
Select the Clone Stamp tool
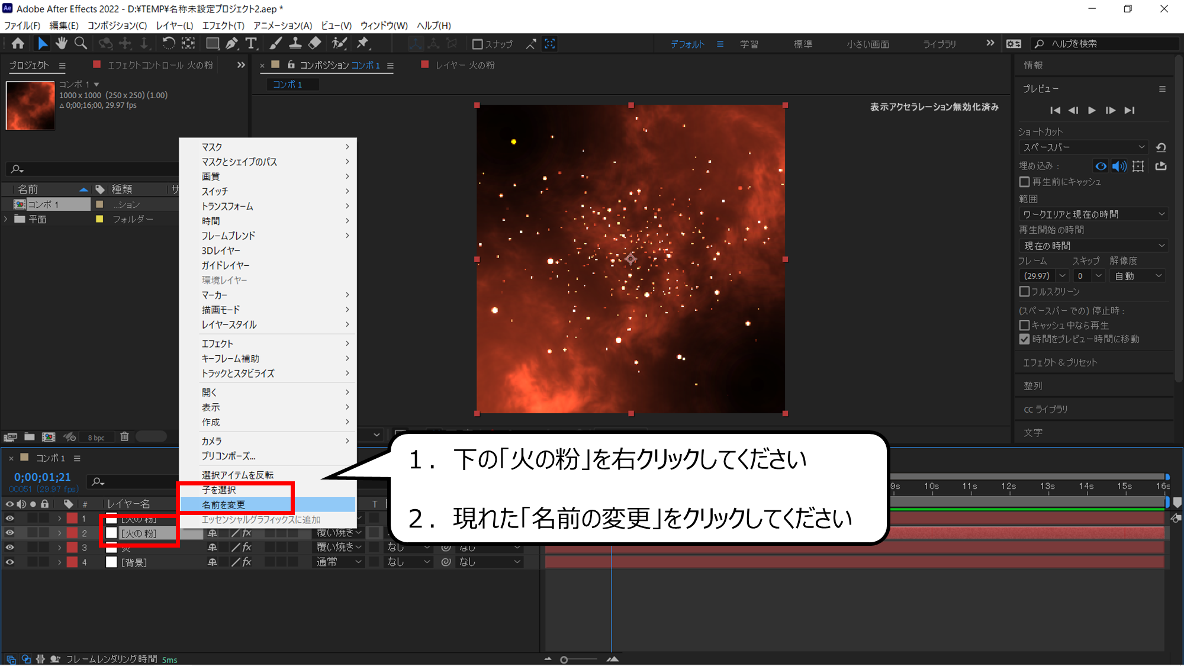point(295,43)
